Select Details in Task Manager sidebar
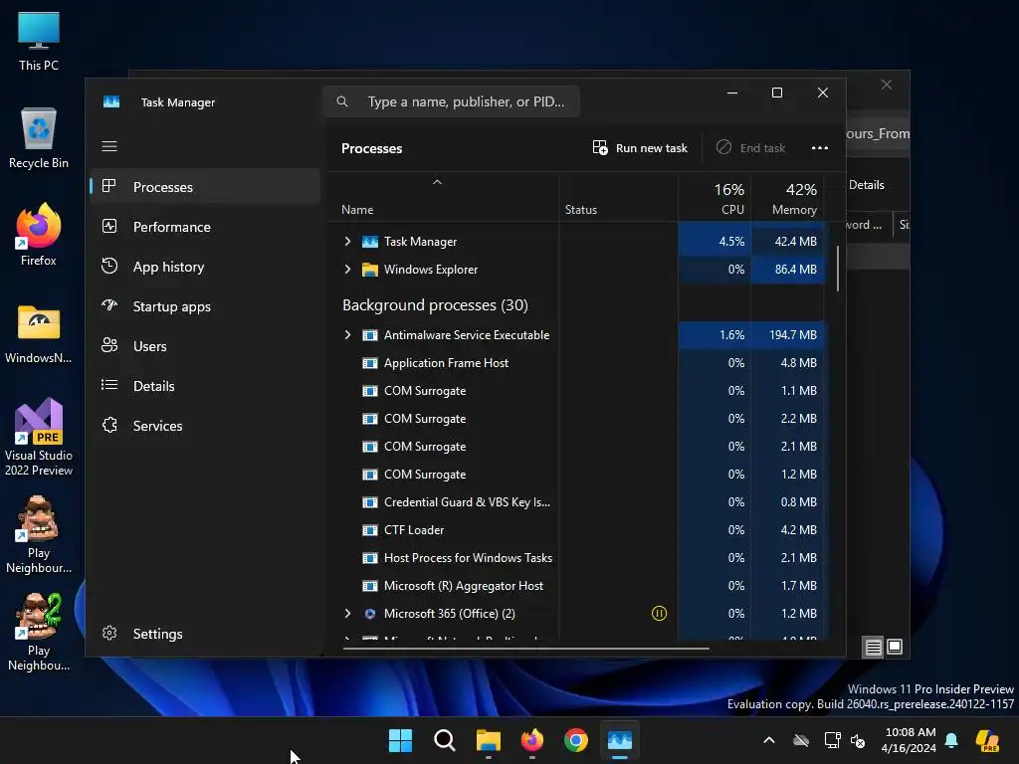This screenshot has height=764, width=1019. click(x=205, y=386)
